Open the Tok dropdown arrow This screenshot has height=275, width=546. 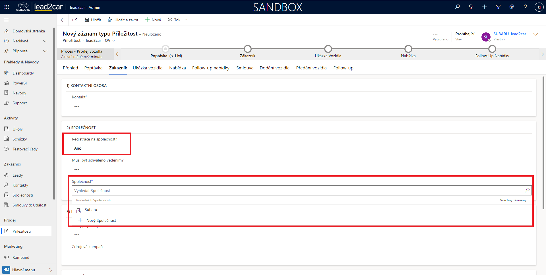(186, 20)
